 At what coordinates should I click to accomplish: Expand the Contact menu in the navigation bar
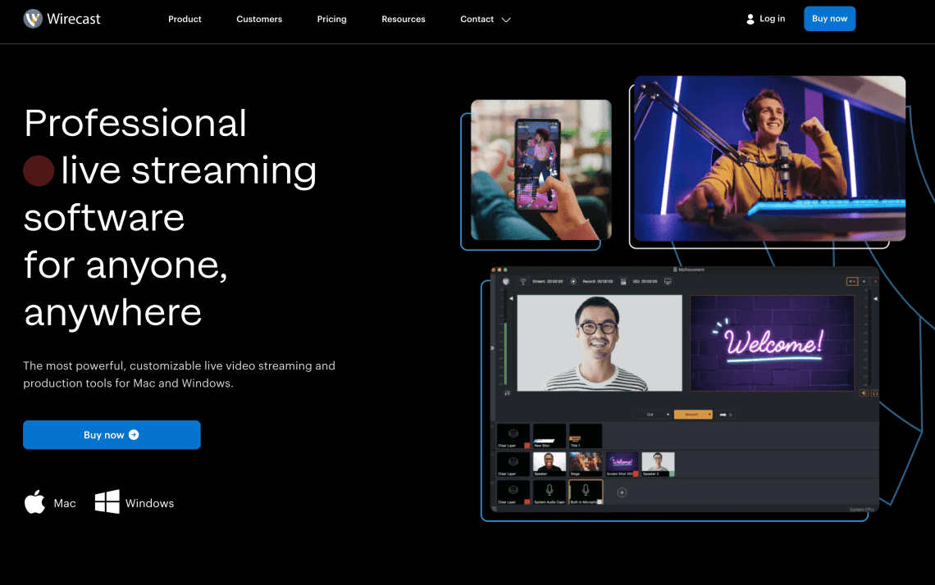[x=485, y=19]
